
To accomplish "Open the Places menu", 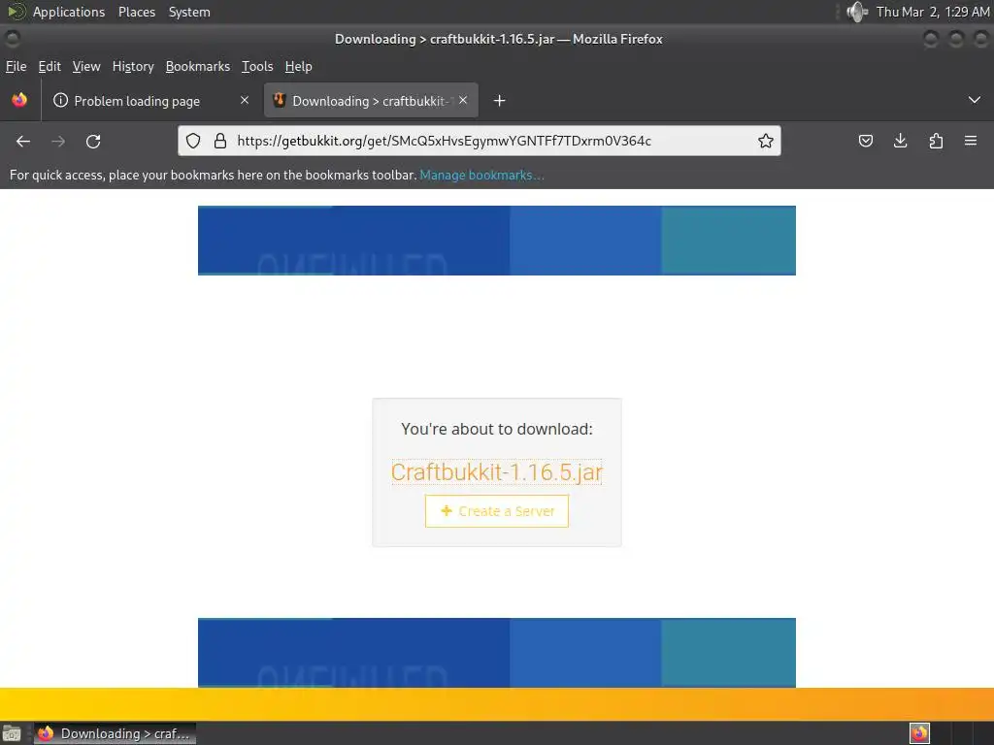I will (137, 12).
